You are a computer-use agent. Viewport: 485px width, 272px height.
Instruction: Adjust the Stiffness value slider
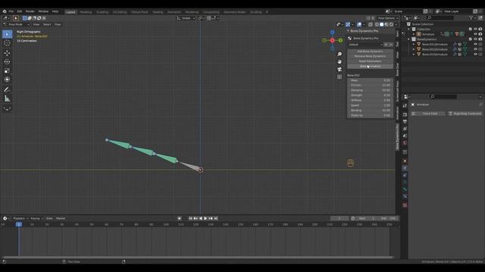[370, 100]
